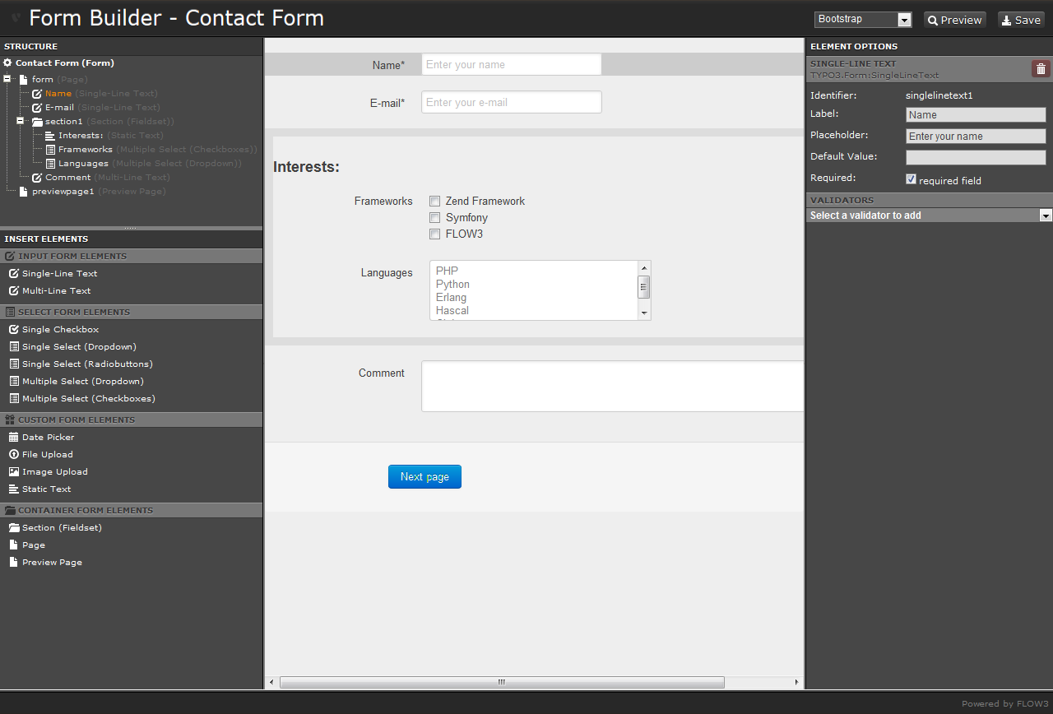1053x714 pixels.
Task: Click the Date Picker calendar icon
Action: coord(14,438)
